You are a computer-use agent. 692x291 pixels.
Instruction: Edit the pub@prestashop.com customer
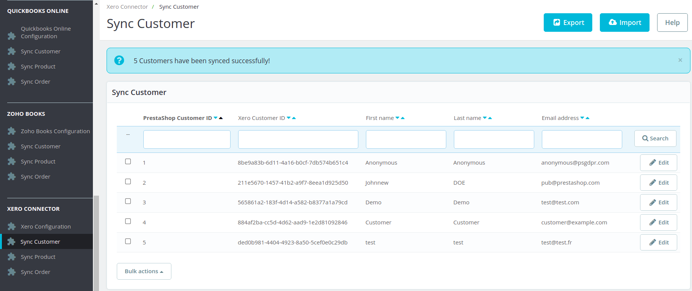pos(659,182)
